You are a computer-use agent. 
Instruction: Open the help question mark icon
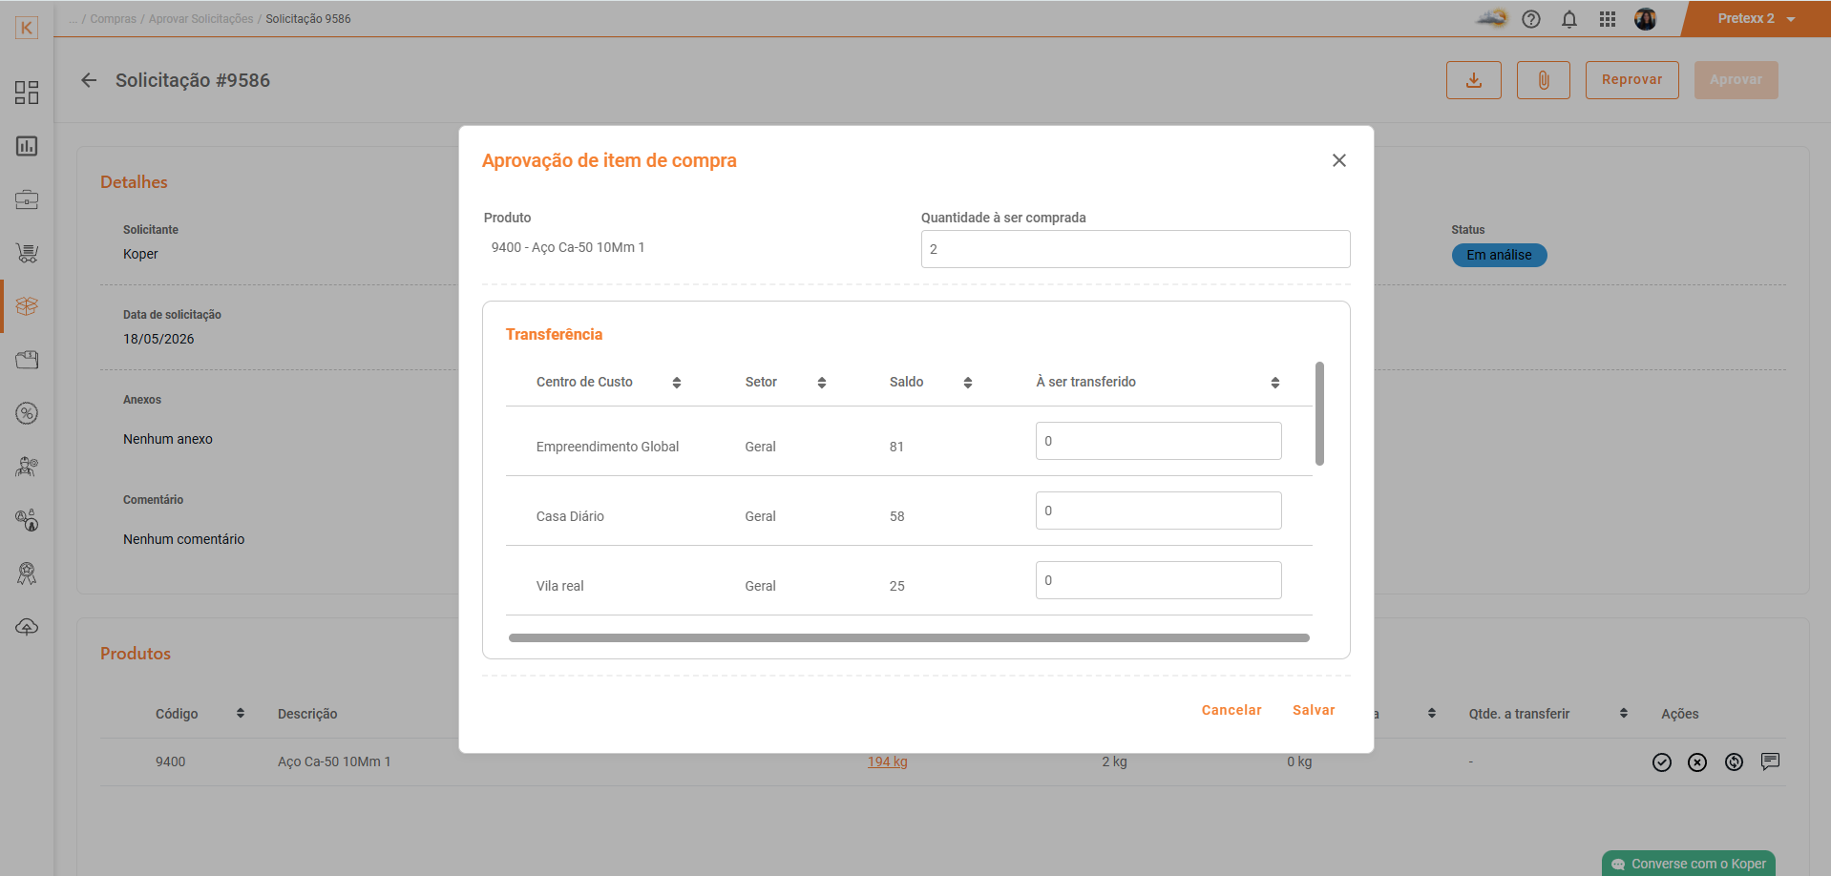point(1531,19)
